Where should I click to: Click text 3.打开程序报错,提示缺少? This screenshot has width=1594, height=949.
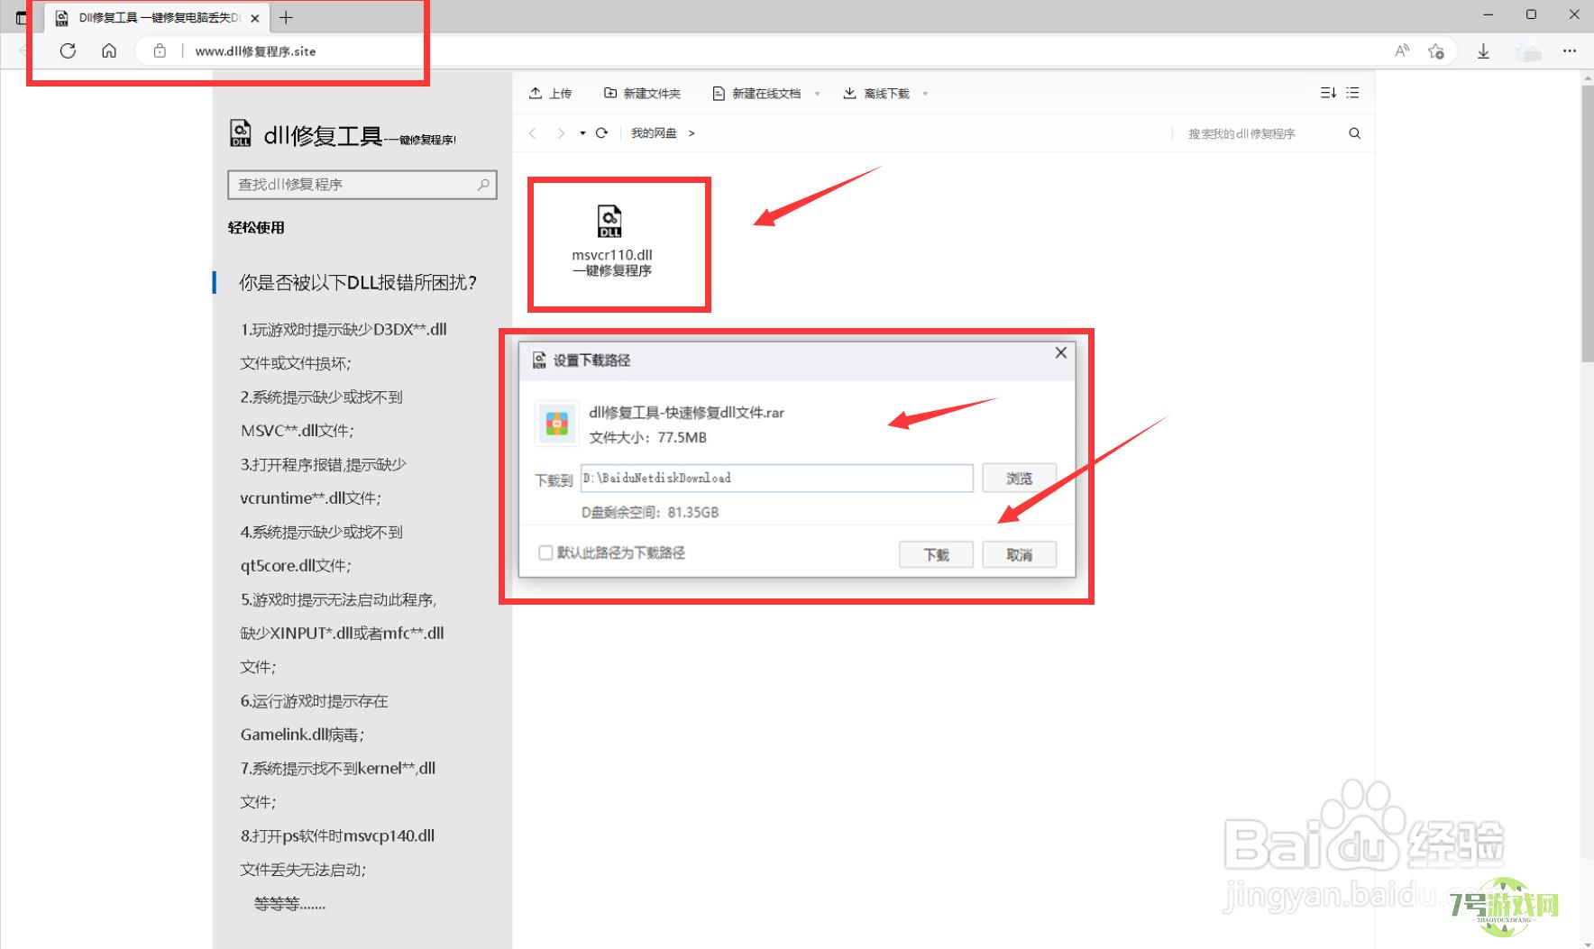(x=323, y=464)
